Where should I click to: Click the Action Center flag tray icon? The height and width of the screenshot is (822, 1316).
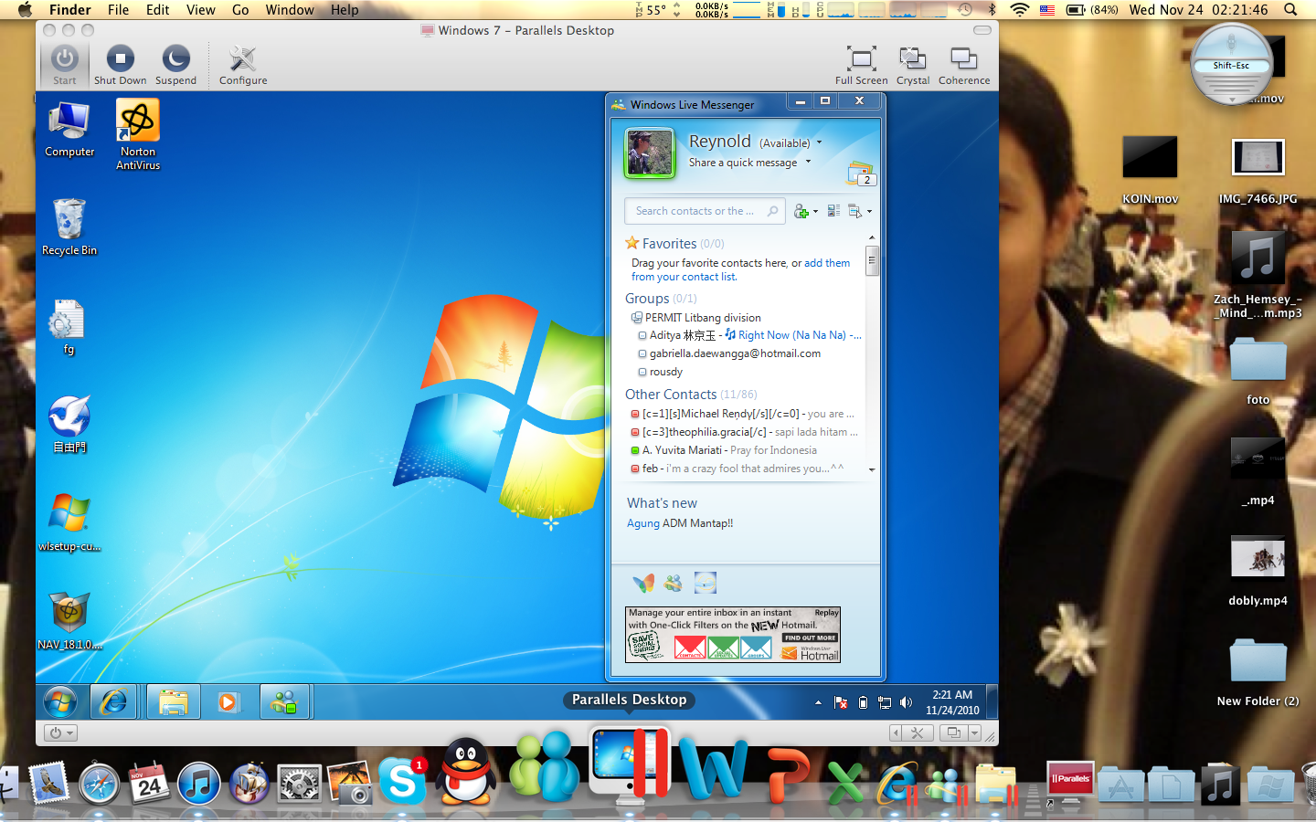pos(841,702)
